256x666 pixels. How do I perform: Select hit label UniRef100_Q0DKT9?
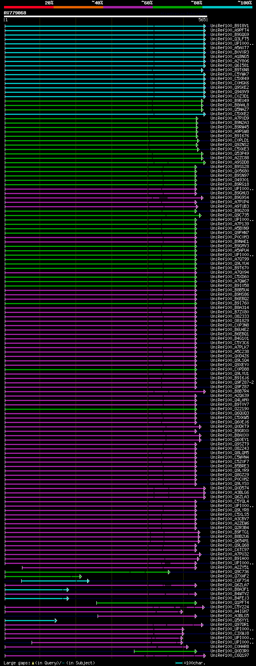tap(230, 427)
